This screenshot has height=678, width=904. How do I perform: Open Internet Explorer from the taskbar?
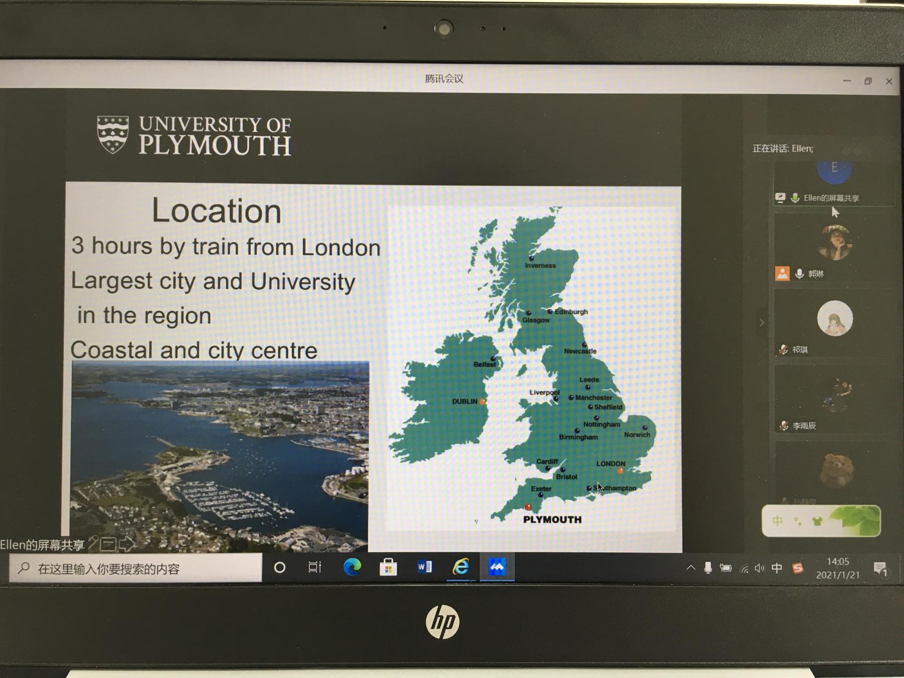point(461,568)
